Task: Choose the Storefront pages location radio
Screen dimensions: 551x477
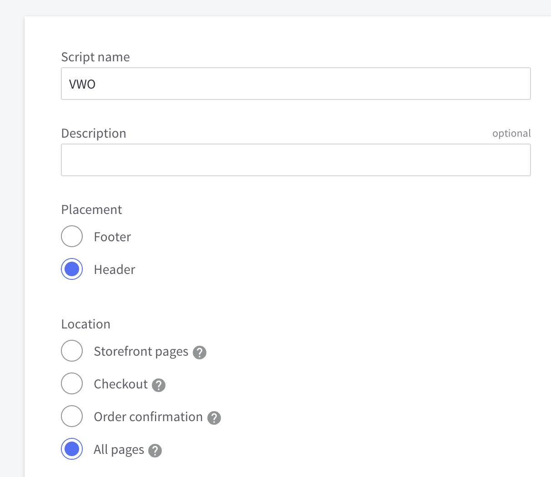Action: pos(72,351)
